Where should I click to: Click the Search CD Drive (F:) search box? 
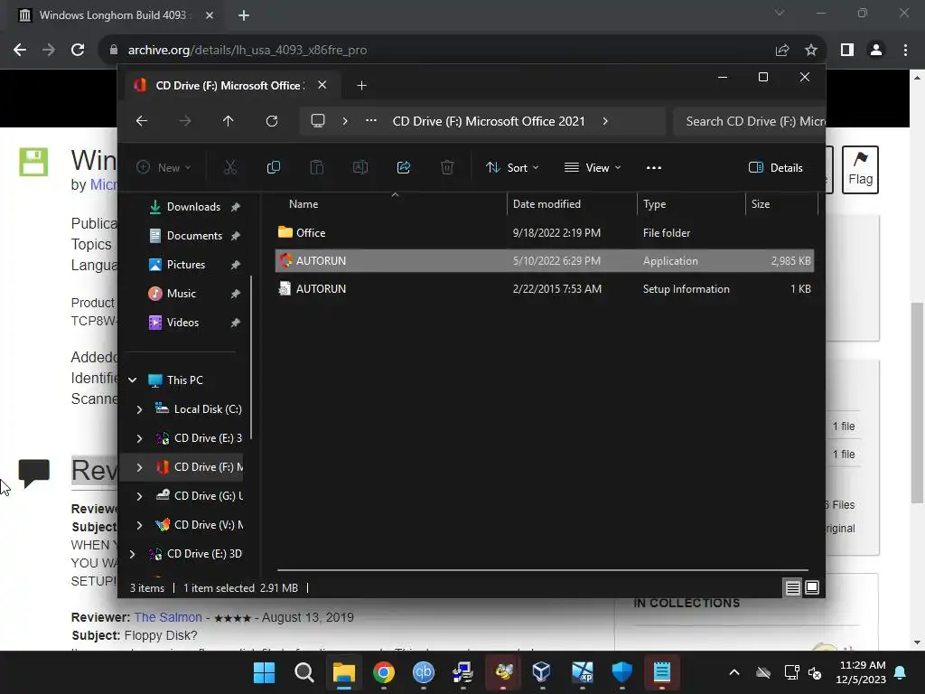point(749,121)
